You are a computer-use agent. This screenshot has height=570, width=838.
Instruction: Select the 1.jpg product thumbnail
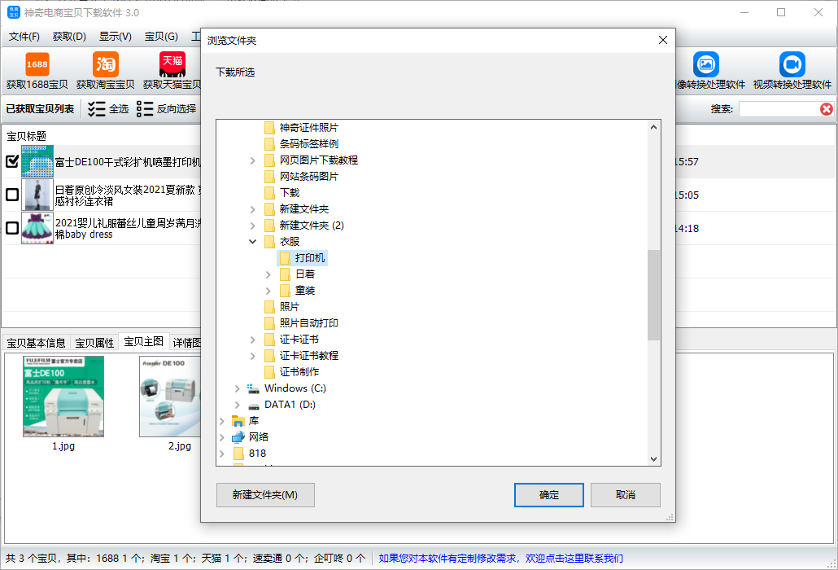52,397
